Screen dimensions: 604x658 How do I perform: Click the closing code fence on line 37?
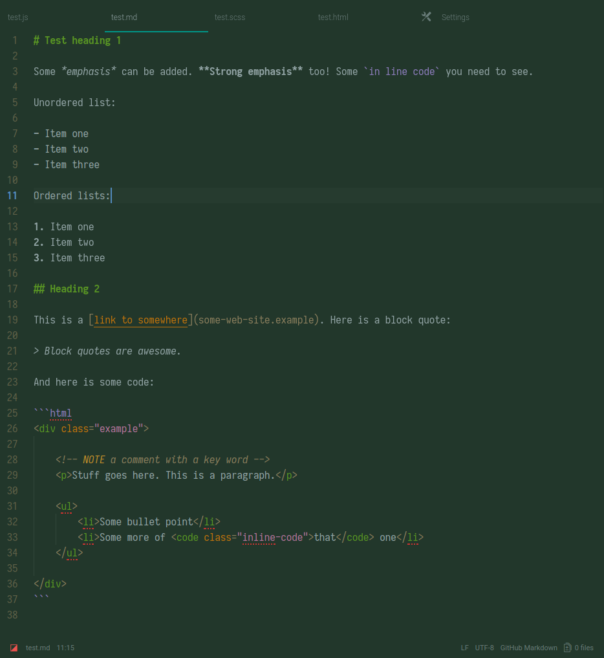41,598
